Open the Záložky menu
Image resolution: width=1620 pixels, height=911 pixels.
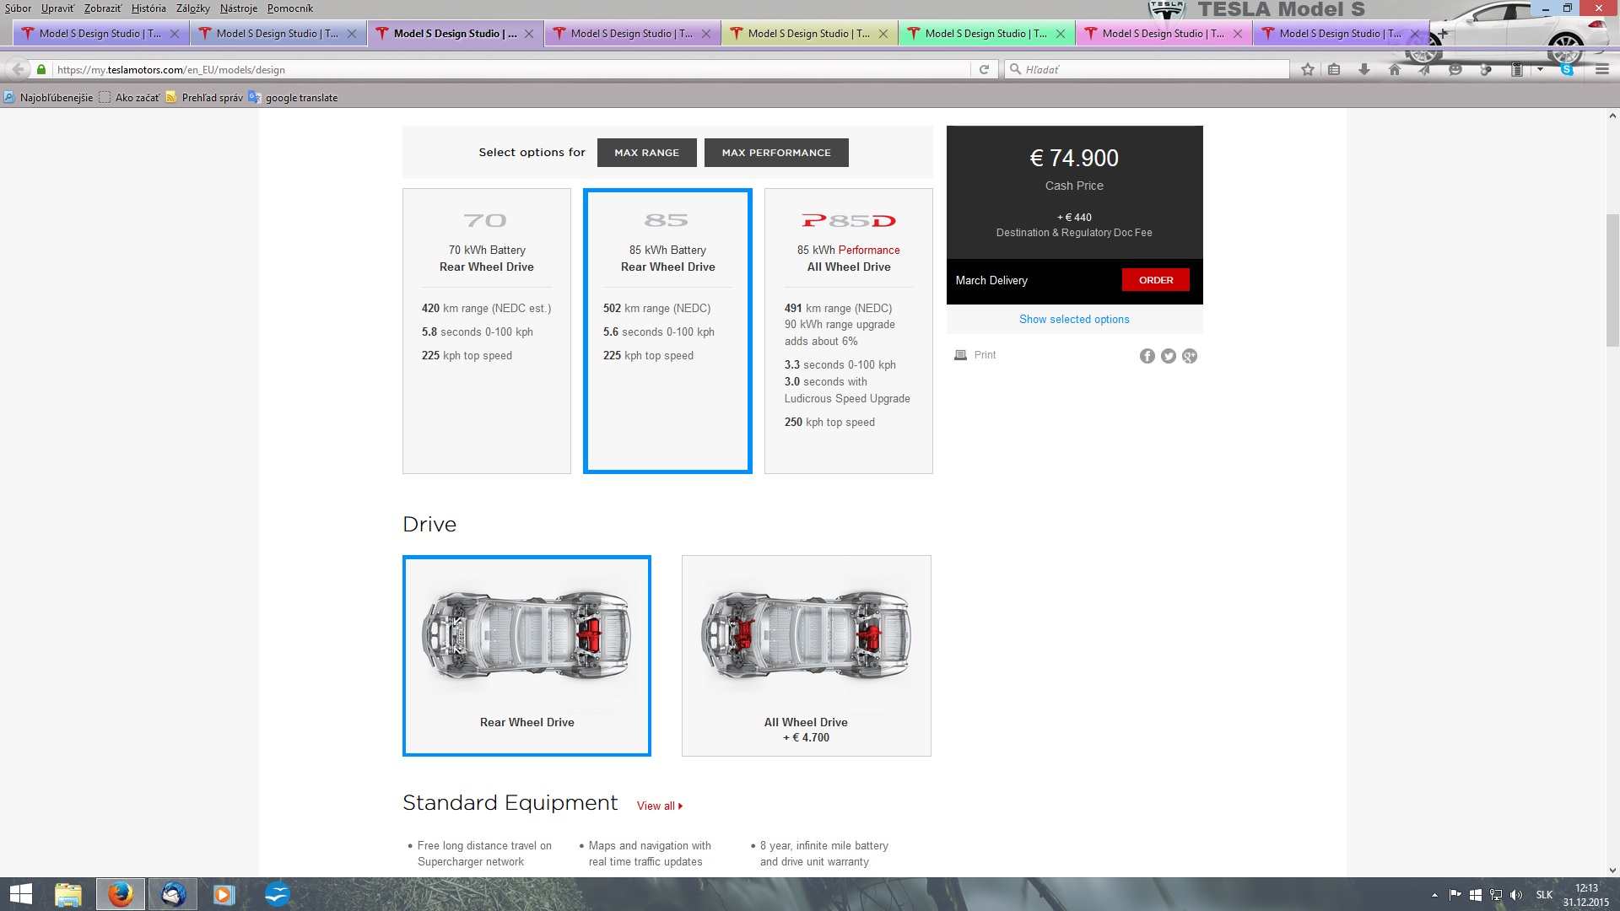(193, 8)
